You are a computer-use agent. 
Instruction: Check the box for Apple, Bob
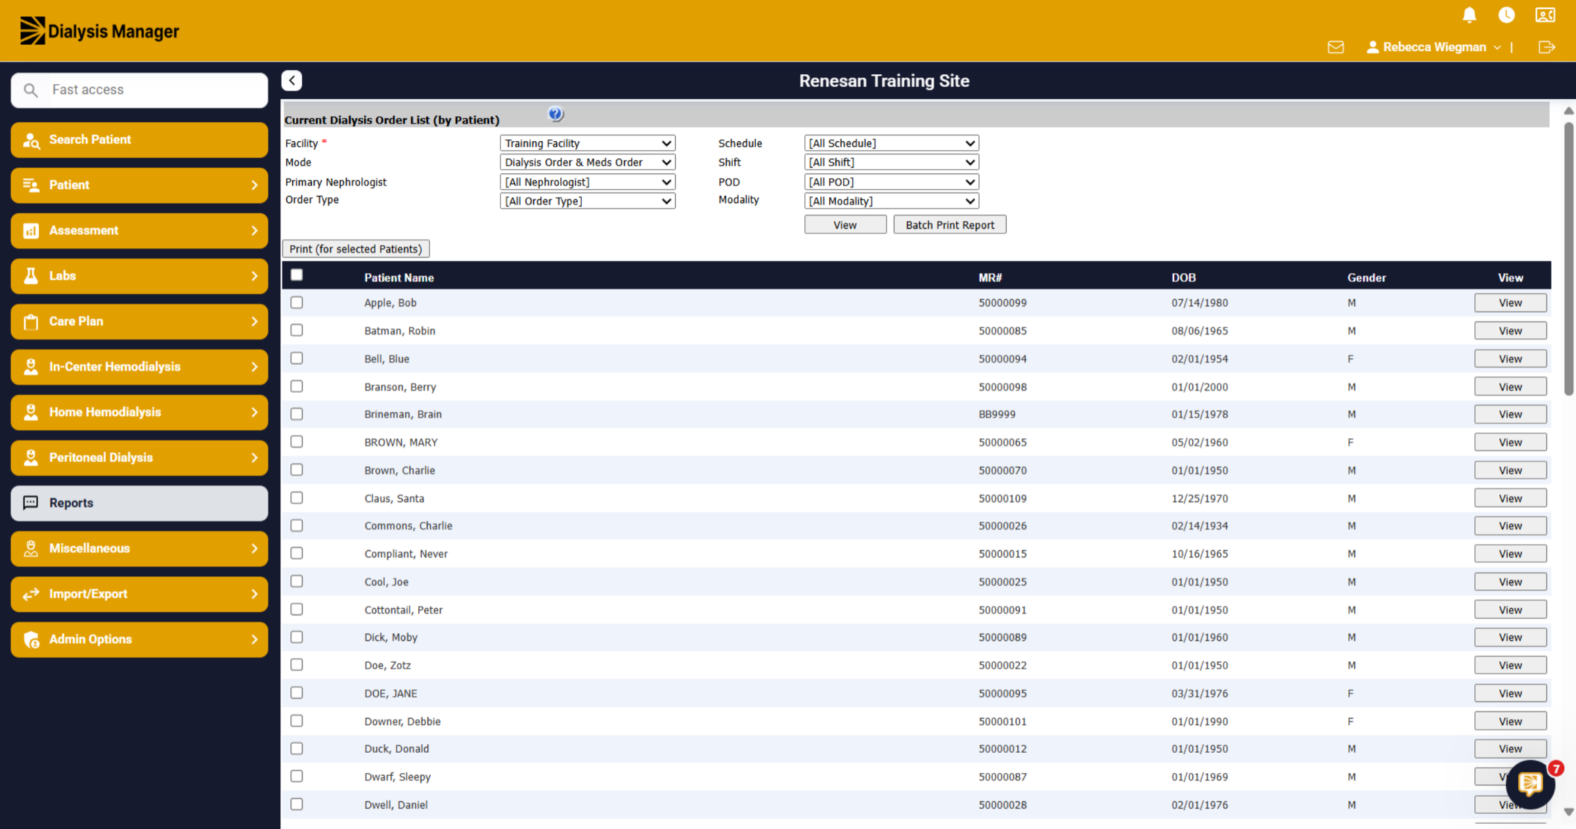(x=297, y=302)
